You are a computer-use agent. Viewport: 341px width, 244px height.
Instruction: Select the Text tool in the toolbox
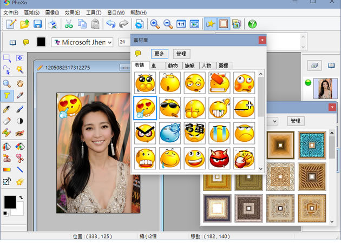click(7, 95)
